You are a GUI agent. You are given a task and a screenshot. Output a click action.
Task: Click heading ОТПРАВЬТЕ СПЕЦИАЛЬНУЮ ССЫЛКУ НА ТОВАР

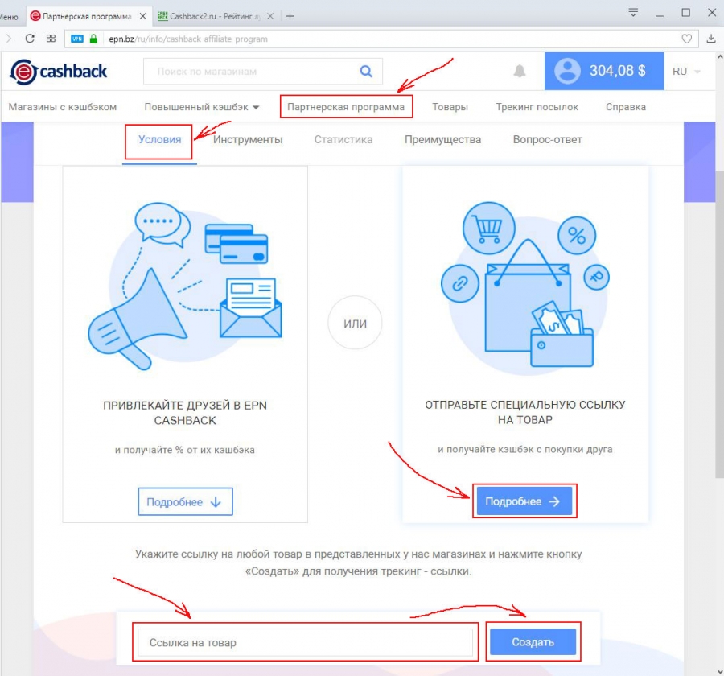pyautogui.click(x=525, y=412)
